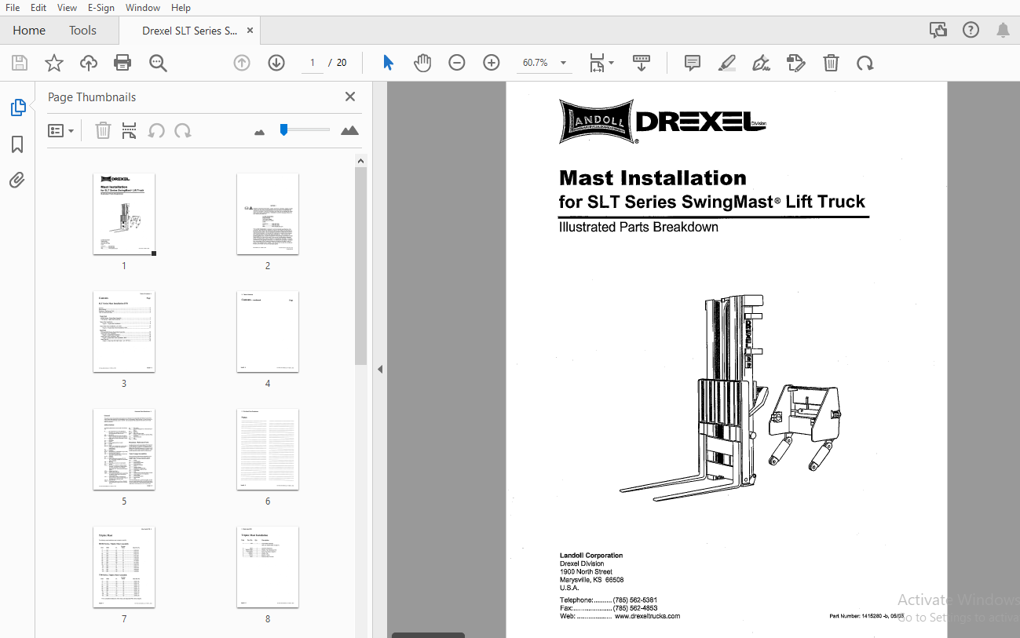Reduce thumbnail size small mountain icon
The width and height of the screenshot is (1020, 638).
click(260, 132)
